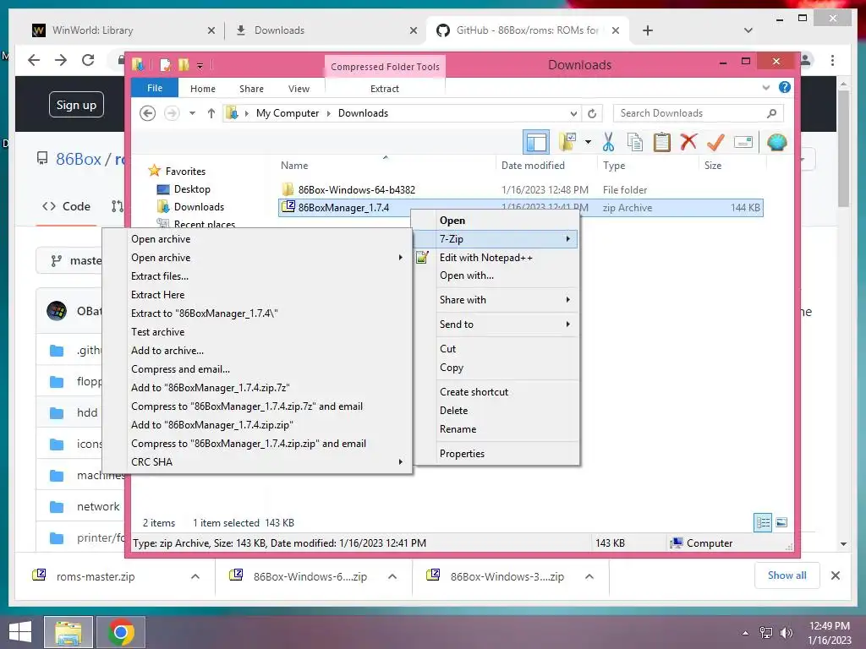This screenshot has height=649, width=866.
Task: Open the WinWorld: Library browser tab
Action: (123, 30)
